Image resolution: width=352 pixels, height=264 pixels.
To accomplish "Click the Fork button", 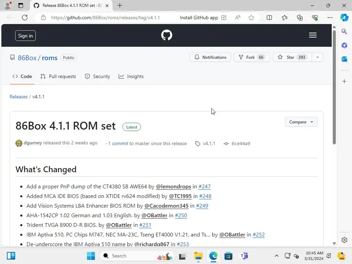I will coord(252,57).
